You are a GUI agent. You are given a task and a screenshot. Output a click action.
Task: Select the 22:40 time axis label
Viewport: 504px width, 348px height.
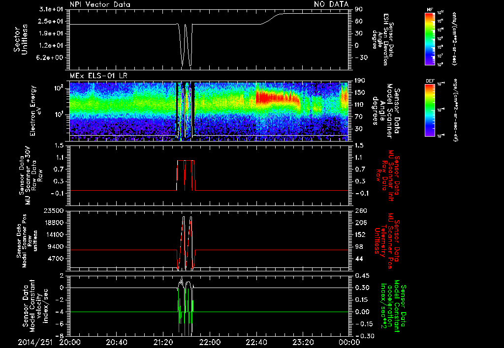pyautogui.click(x=256, y=342)
